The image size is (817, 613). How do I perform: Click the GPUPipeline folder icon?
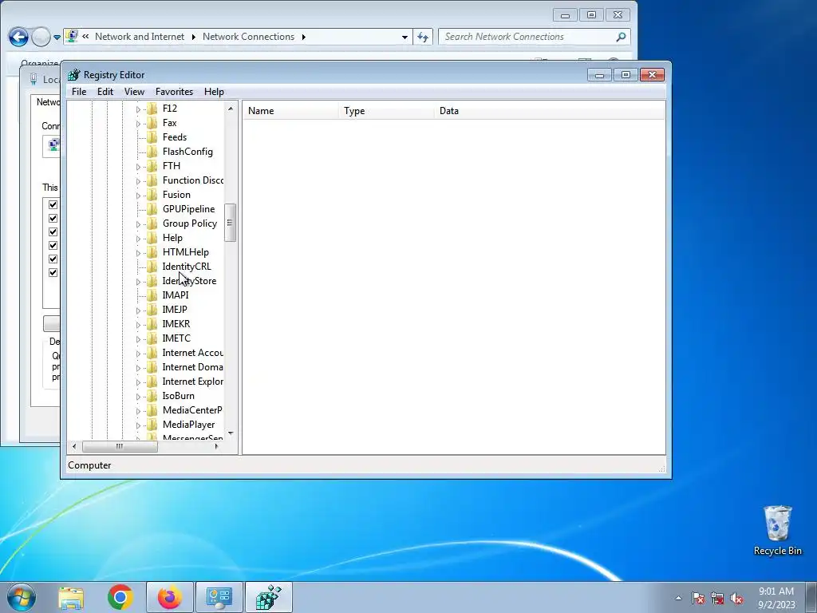click(152, 209)
